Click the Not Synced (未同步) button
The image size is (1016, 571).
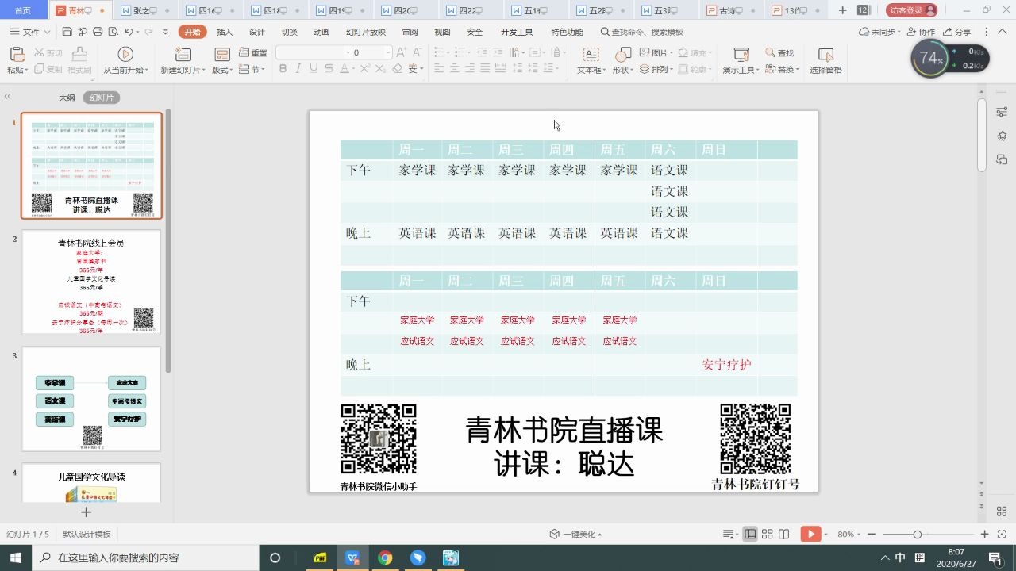pyautogui.click(x=880, y=32)
